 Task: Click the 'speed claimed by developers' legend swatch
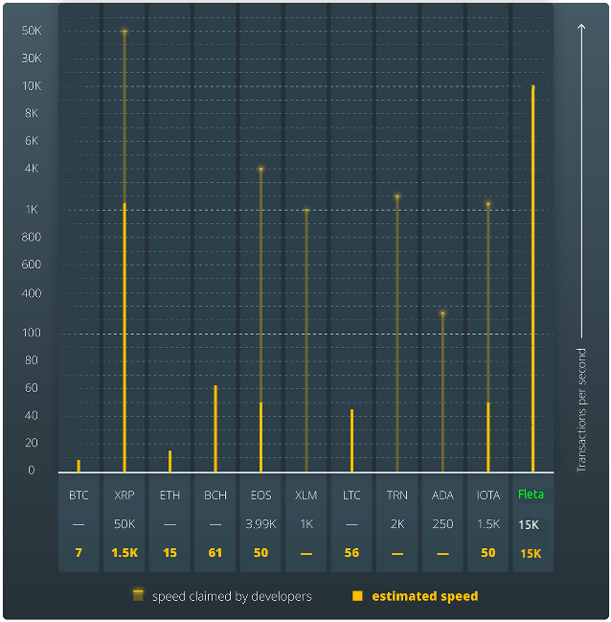(x=138, y=595)
